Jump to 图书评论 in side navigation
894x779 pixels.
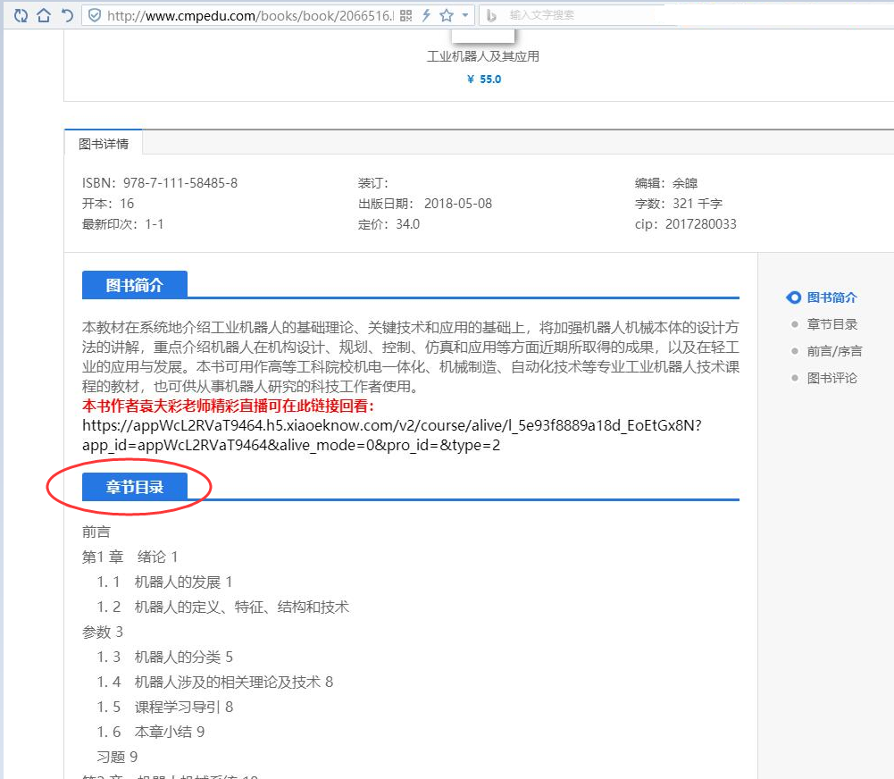tap(831, 378)
